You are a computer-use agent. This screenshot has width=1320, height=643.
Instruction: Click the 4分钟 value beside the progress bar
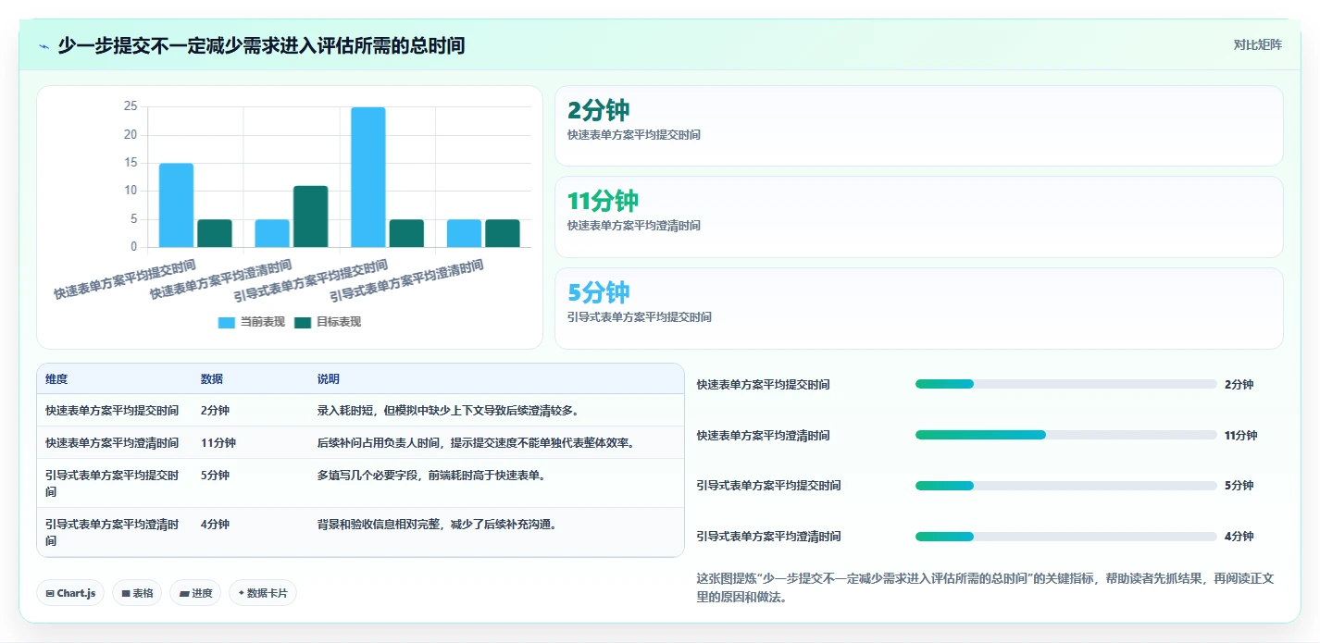pyautogui.click(x=1239, y=537)
